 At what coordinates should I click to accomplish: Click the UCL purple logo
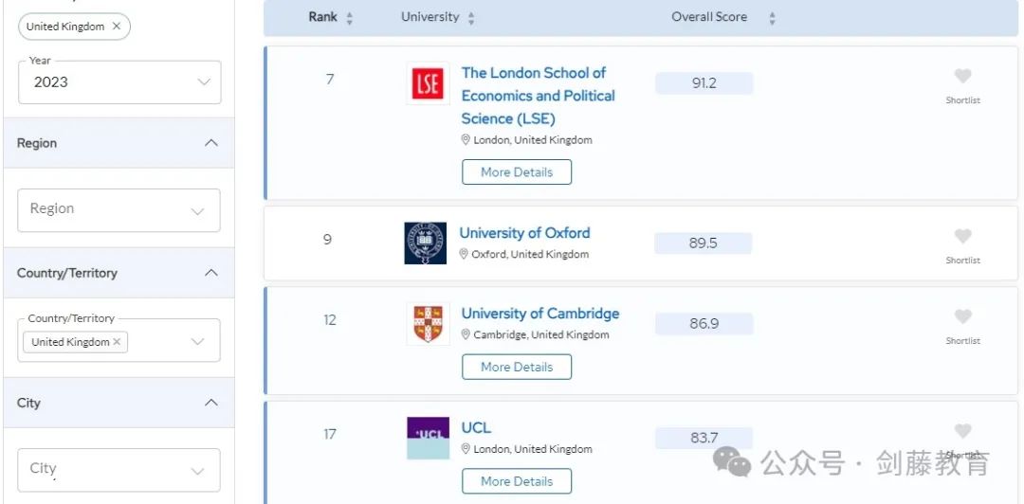(428, 438)
